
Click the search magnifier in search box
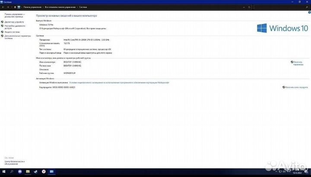(x=307, y=7)
